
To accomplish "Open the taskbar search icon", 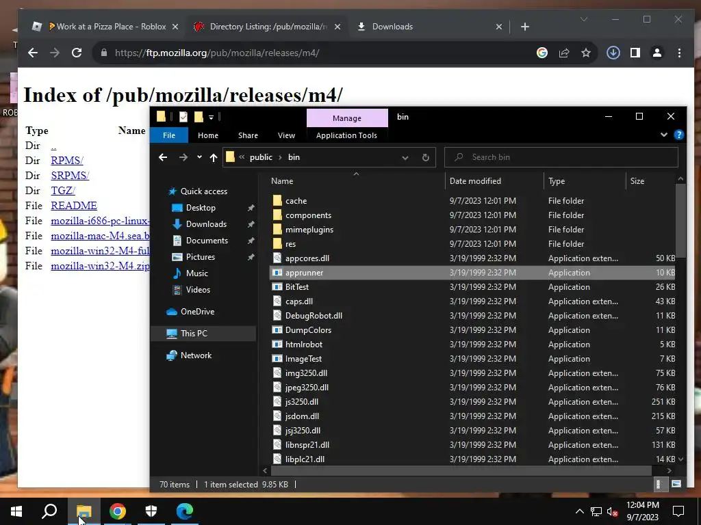I will [x=49, y=511].
